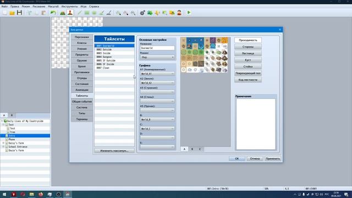
Task: Open the Event Searcher icon
Action: point(164,13)
